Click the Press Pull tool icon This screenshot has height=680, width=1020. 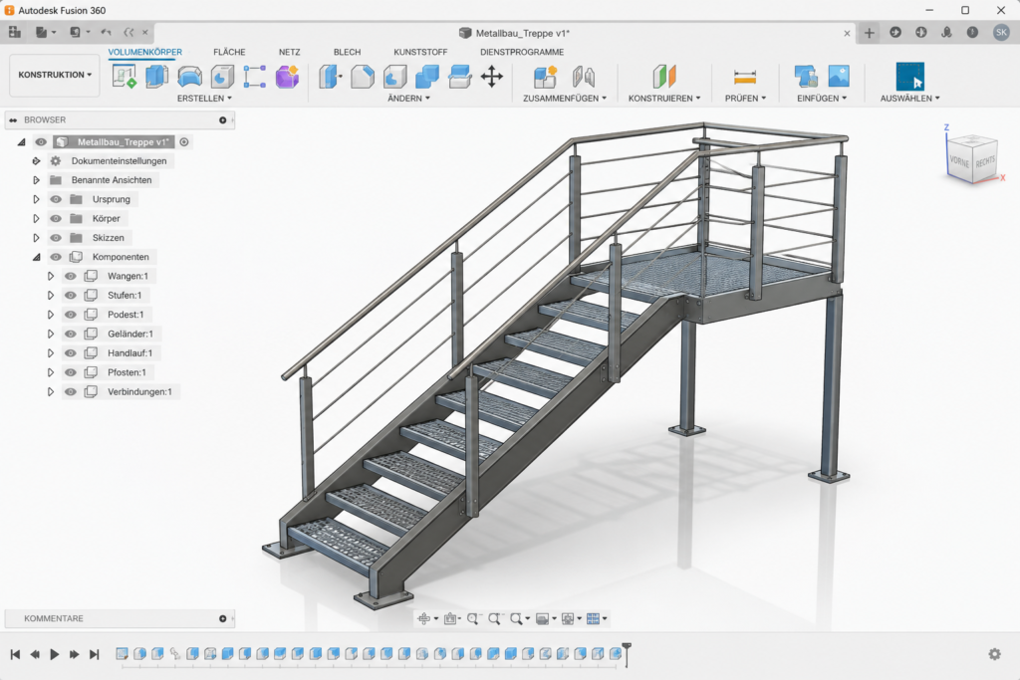click(x=331, y=77)
